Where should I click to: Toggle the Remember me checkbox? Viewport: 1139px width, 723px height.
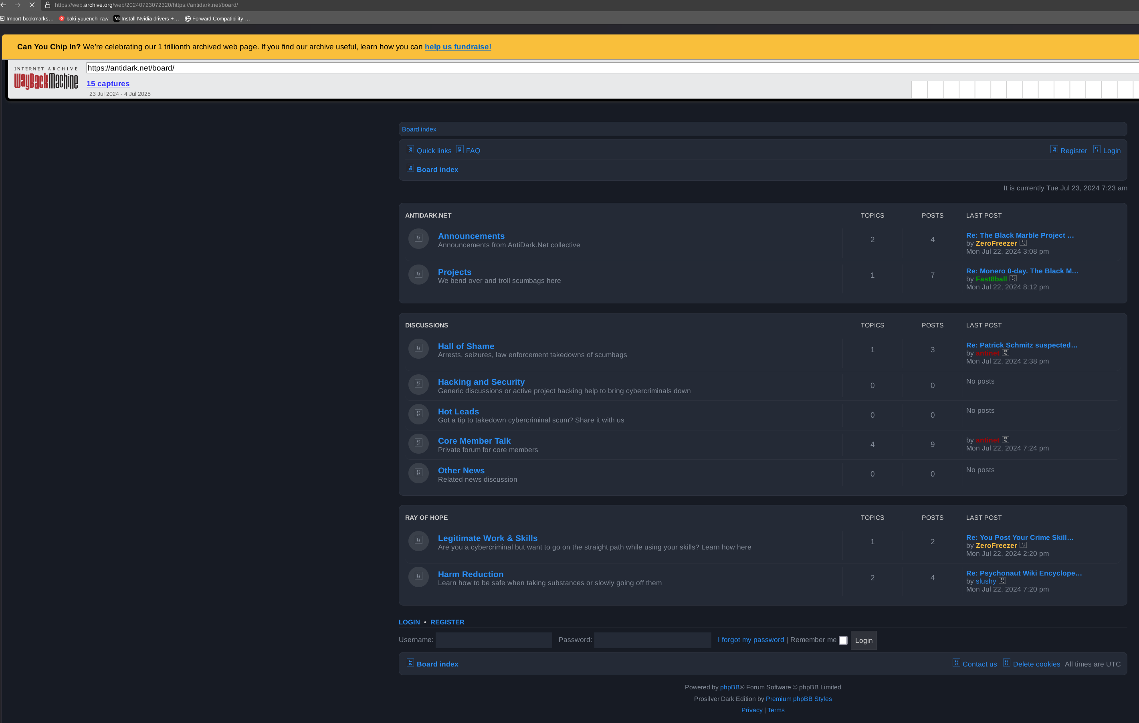pyautogui.click(x=843, y=640)
